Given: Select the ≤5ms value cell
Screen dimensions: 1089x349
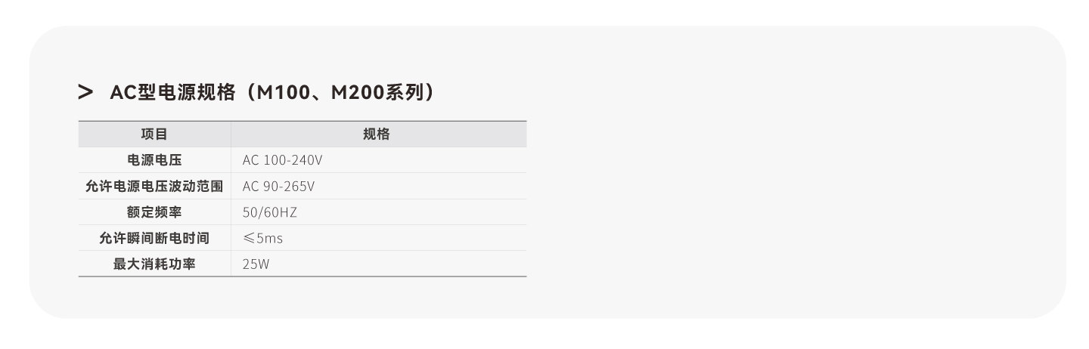Looking at the screenshot, I should pos(262,238).
